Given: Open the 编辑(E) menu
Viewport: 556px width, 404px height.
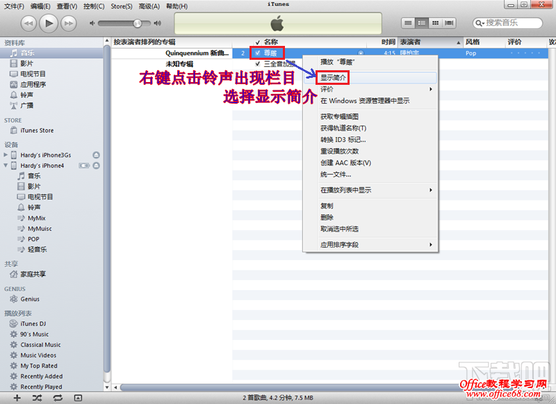Looking at the screenshot, I should (x=40, y=6).
